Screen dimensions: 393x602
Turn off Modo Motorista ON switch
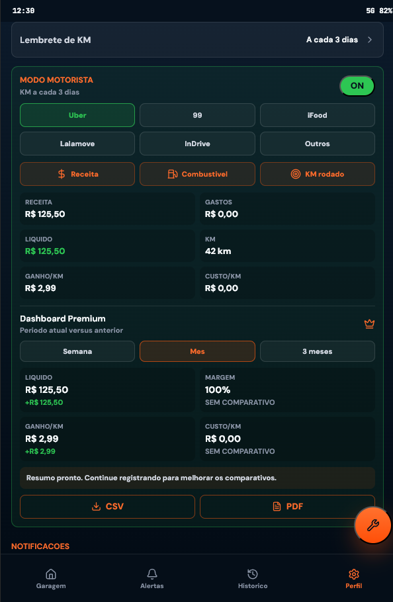pyautogui.click(x=357, y=85)
